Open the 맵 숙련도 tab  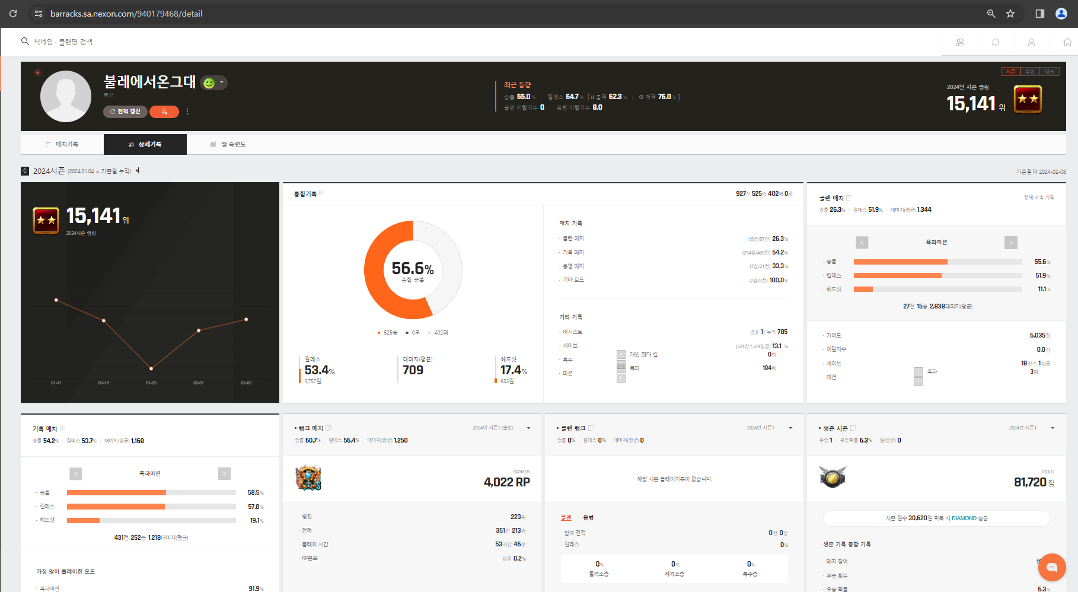228,144
